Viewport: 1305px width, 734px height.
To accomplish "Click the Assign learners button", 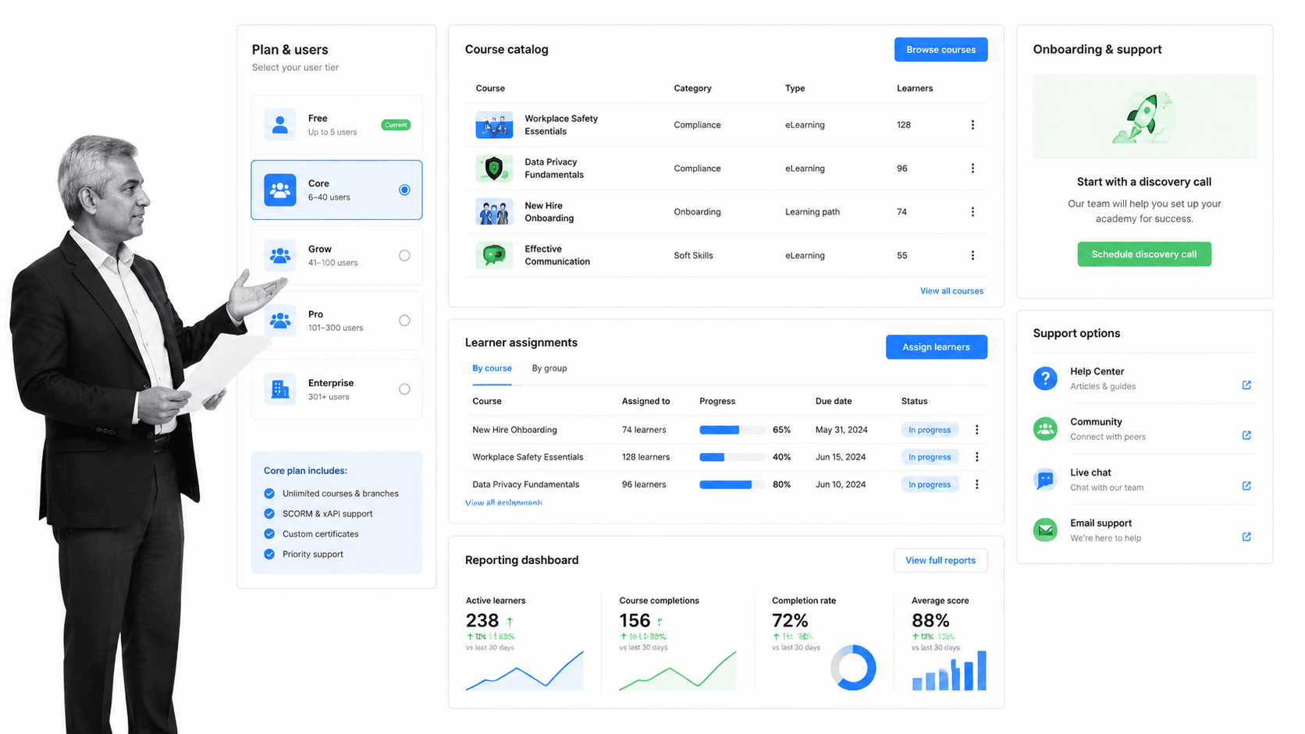I will click(x=936, y=347).
